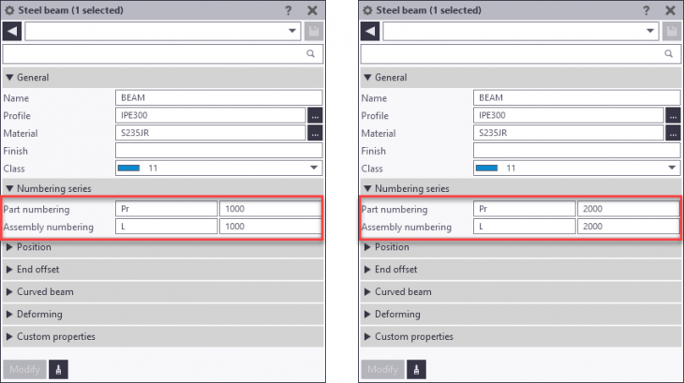Open profile browse button in right panel
This screenshot has width=684, height=383.
(673, 115)
